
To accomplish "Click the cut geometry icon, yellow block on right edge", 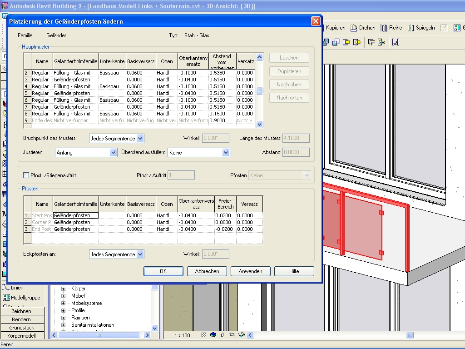I will 346,42.
